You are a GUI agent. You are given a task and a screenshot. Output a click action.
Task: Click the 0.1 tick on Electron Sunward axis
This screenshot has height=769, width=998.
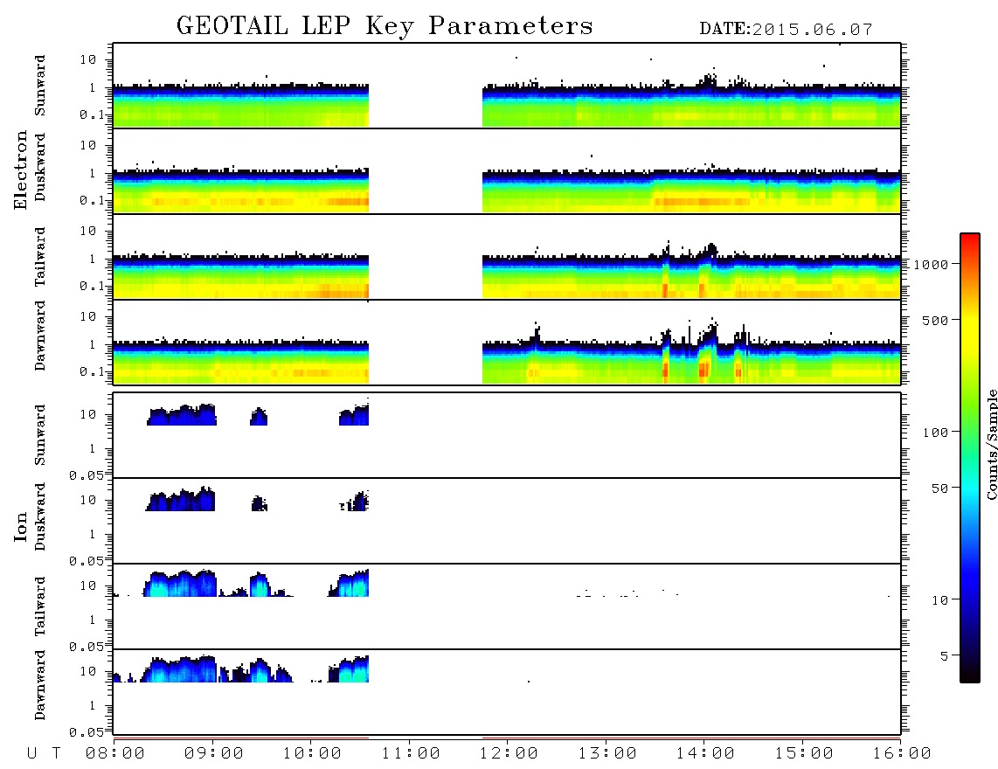(x=92, y=115)
